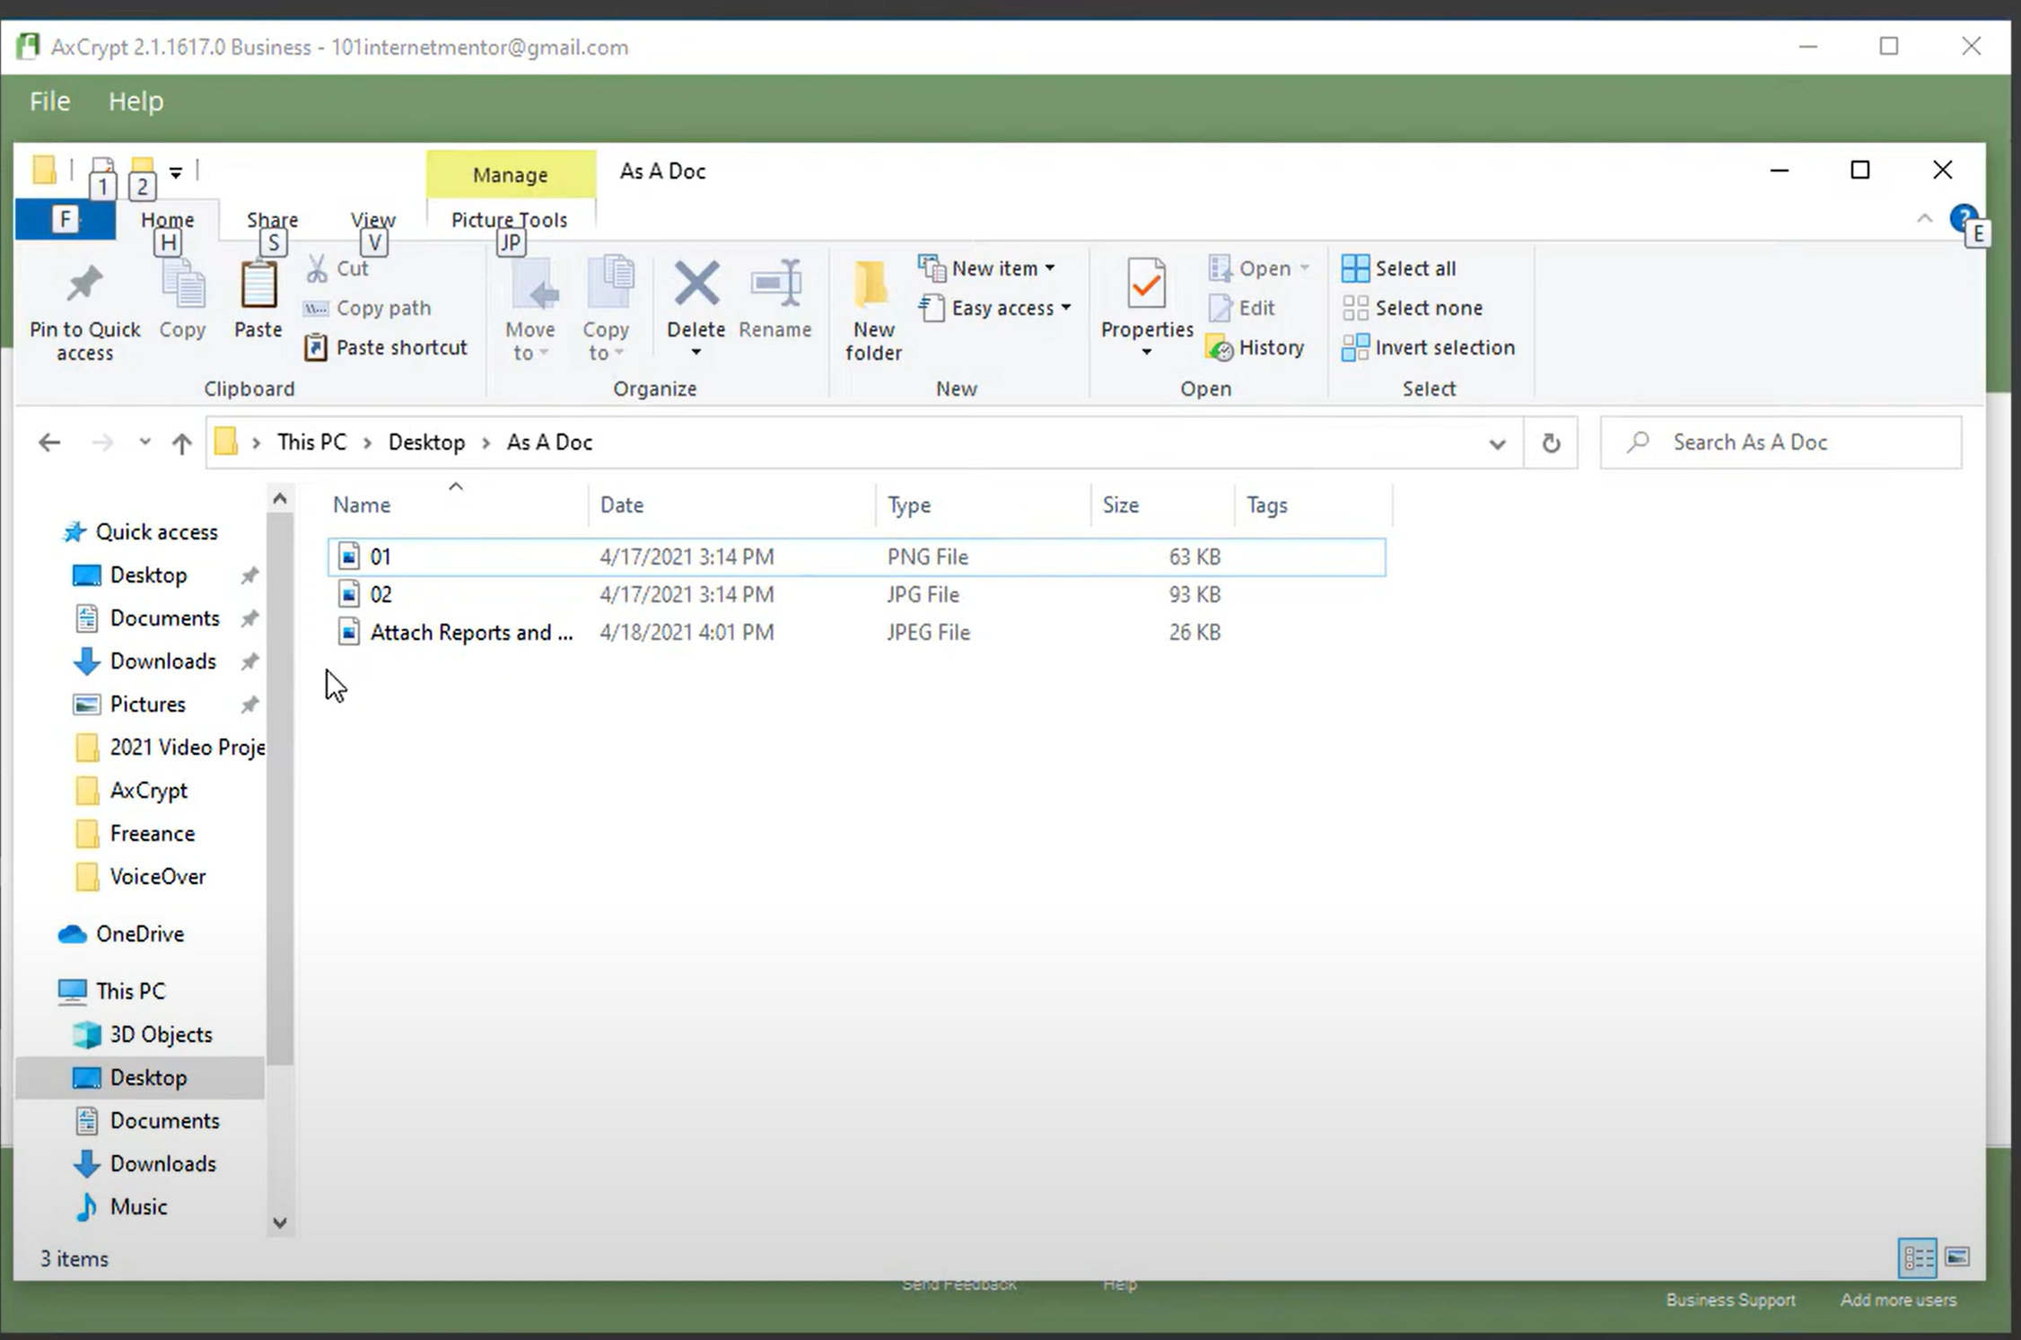Click the Select all icon
The image size is (2021, 1340).
(1355, 268)
